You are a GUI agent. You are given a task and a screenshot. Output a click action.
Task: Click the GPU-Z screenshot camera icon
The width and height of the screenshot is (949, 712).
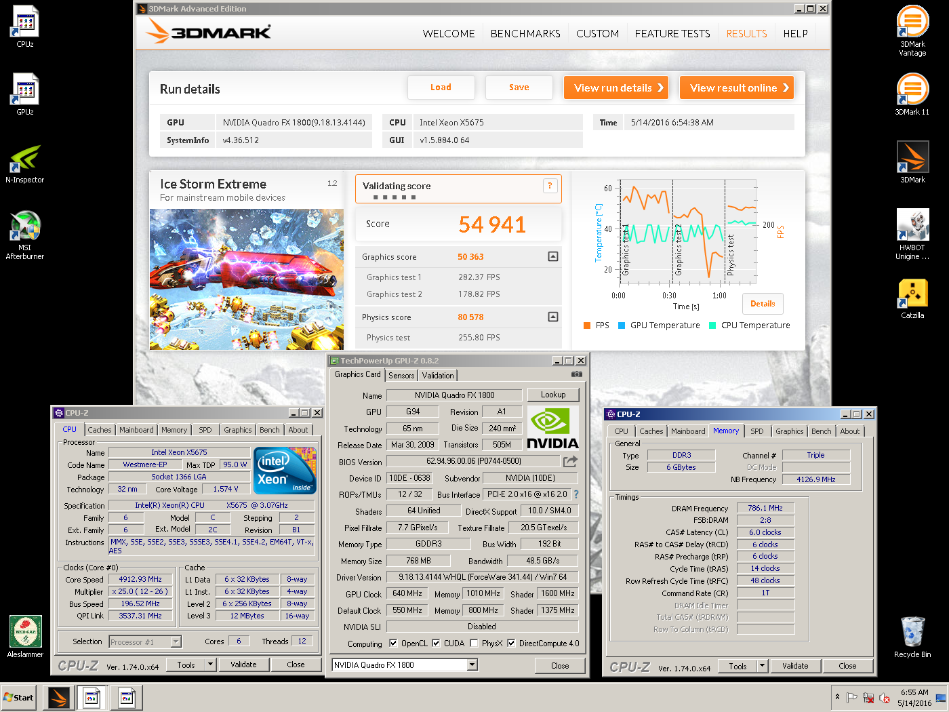tap(576, 374)
